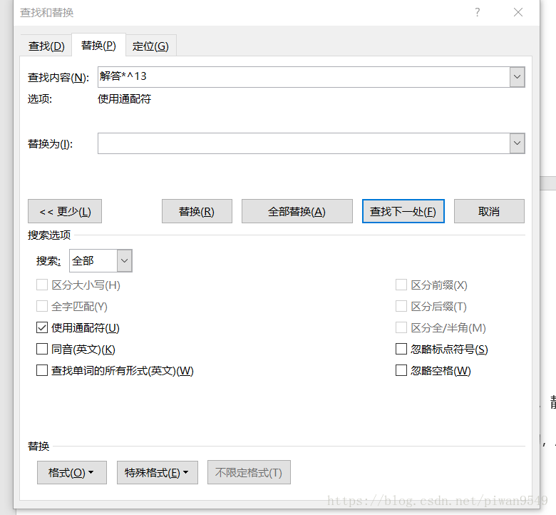Viewport: 556px width, 515px height.
Task: Click the 替换(R) button
Action: 197,211
